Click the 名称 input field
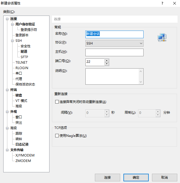This screenshot has width=180, height=183. coord(114,34)
